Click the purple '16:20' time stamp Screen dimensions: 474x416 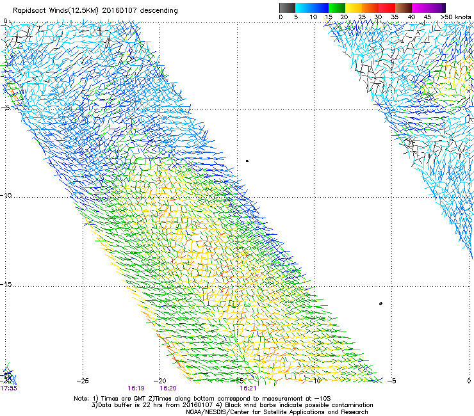pyautogui.click(x=168, y=388)
